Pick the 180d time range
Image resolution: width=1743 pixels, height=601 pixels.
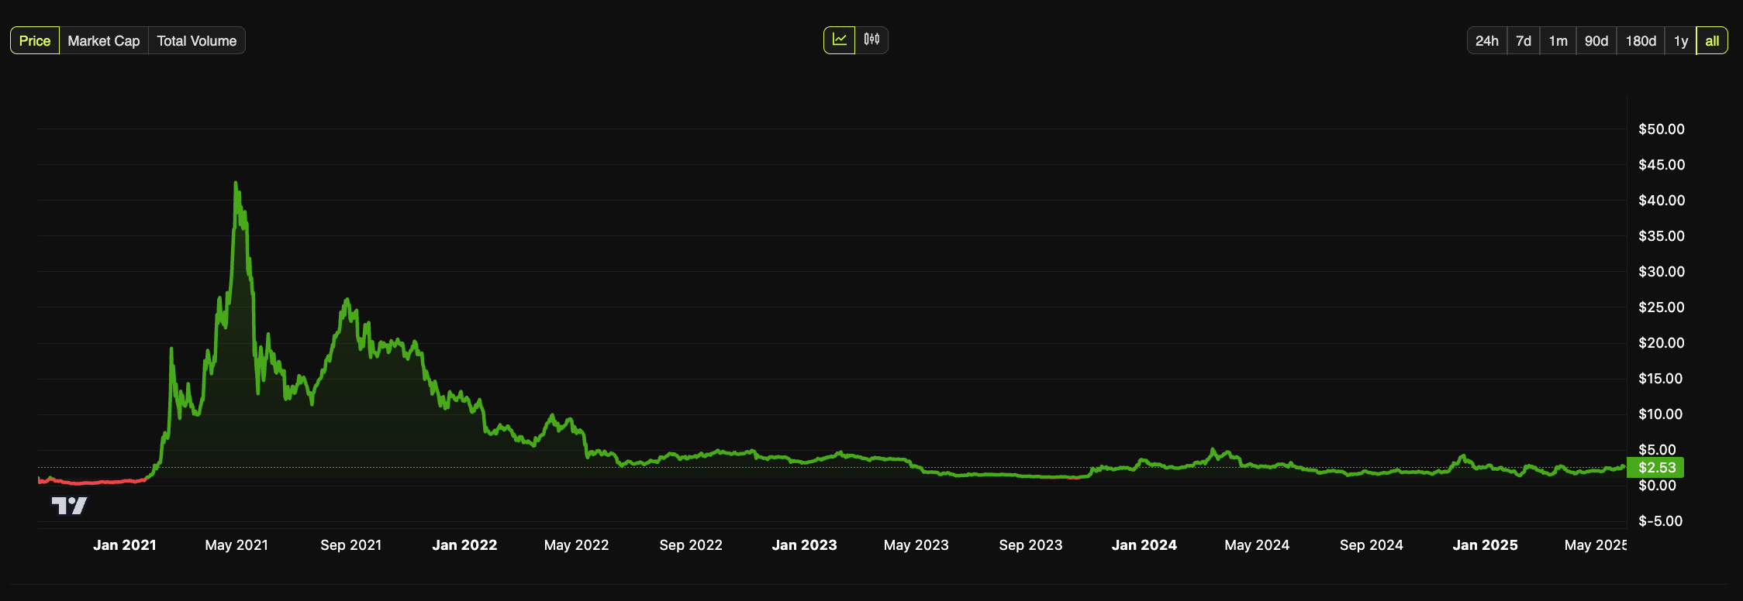click(x=1641, y=41)
